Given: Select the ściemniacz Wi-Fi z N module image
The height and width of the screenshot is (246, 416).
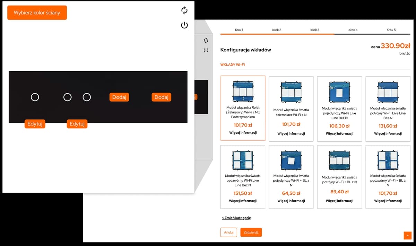Looking at the screenshot, I should click(x=291, y=91).
